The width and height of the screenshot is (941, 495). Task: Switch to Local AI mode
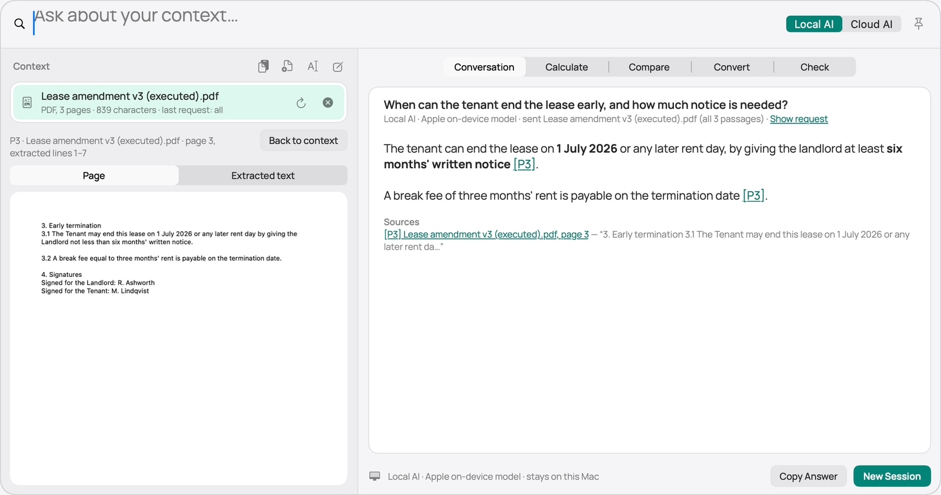814,24
